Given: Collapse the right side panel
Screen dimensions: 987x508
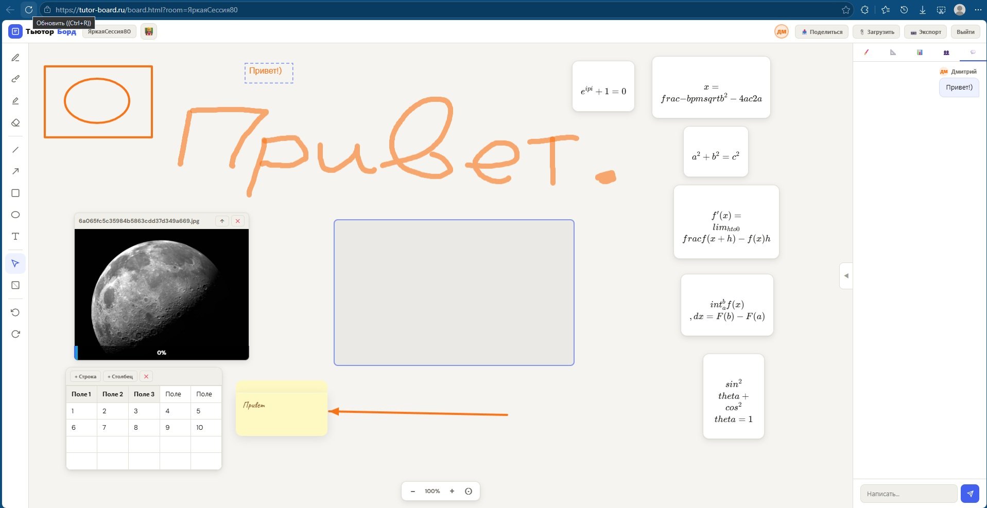Looking at the screenshot, I should [846, 276].
